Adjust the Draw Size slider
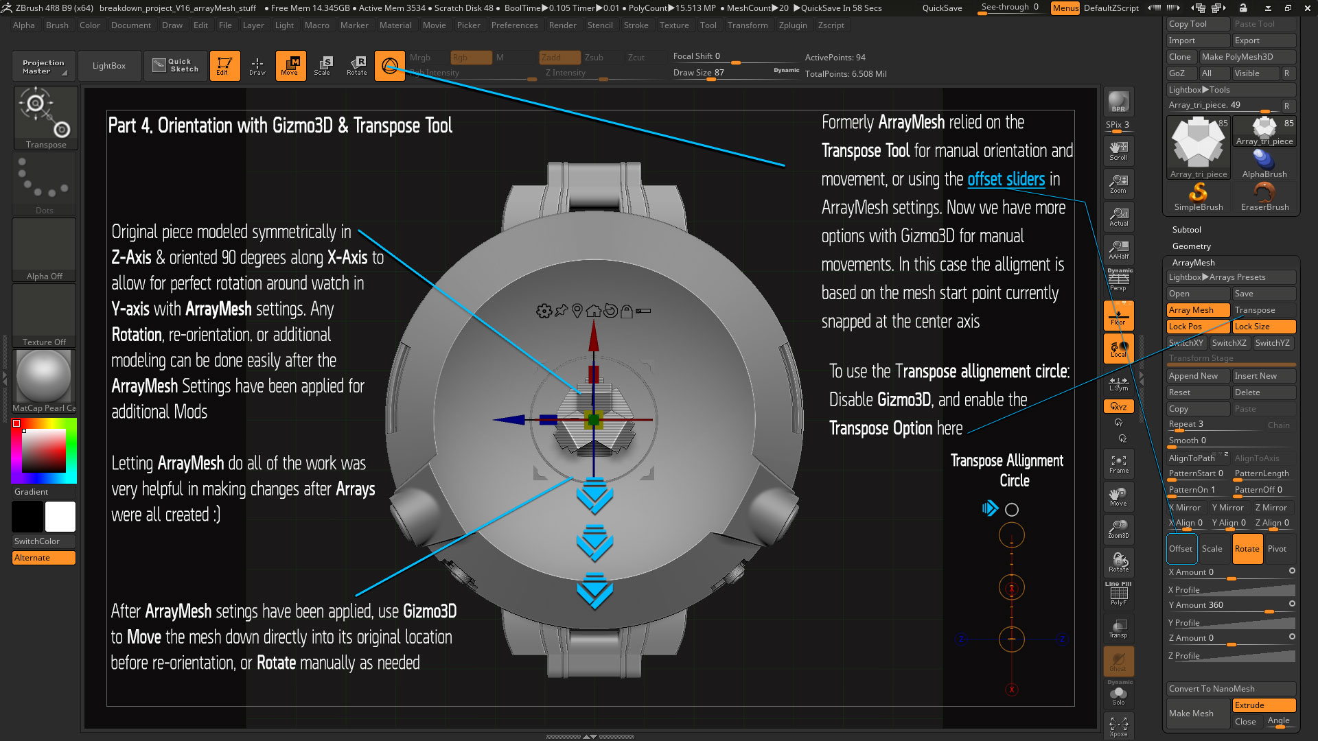The height and width of the screenshot is (741, 1318). tap(736, 73)
